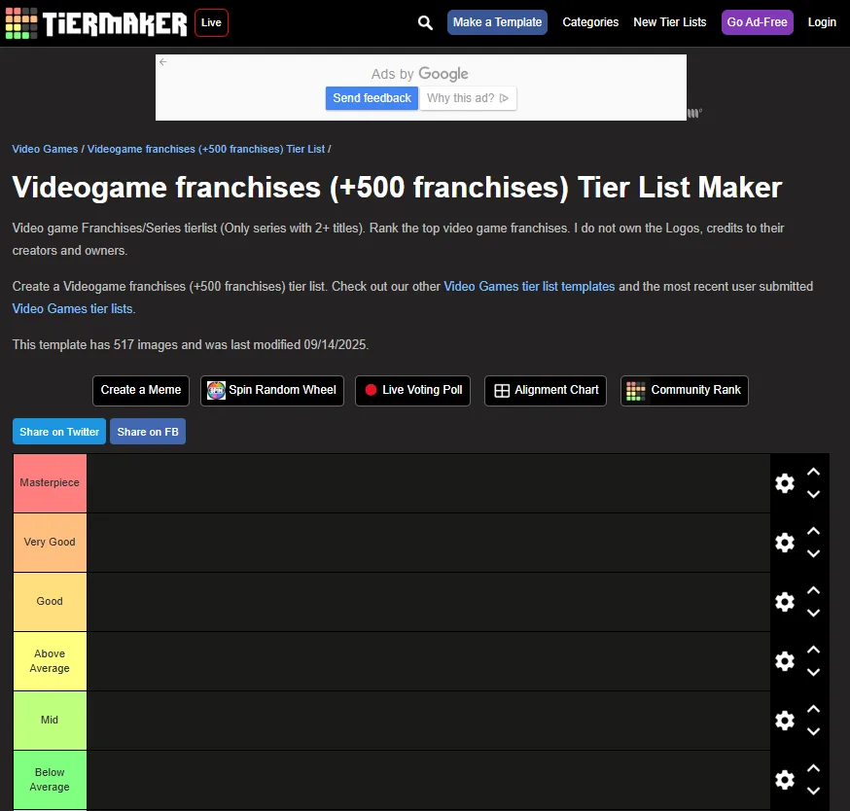Viewport: 850px width, 811px height.
Task: Move Above Average tier down with chevron
Action: (813, 672)
